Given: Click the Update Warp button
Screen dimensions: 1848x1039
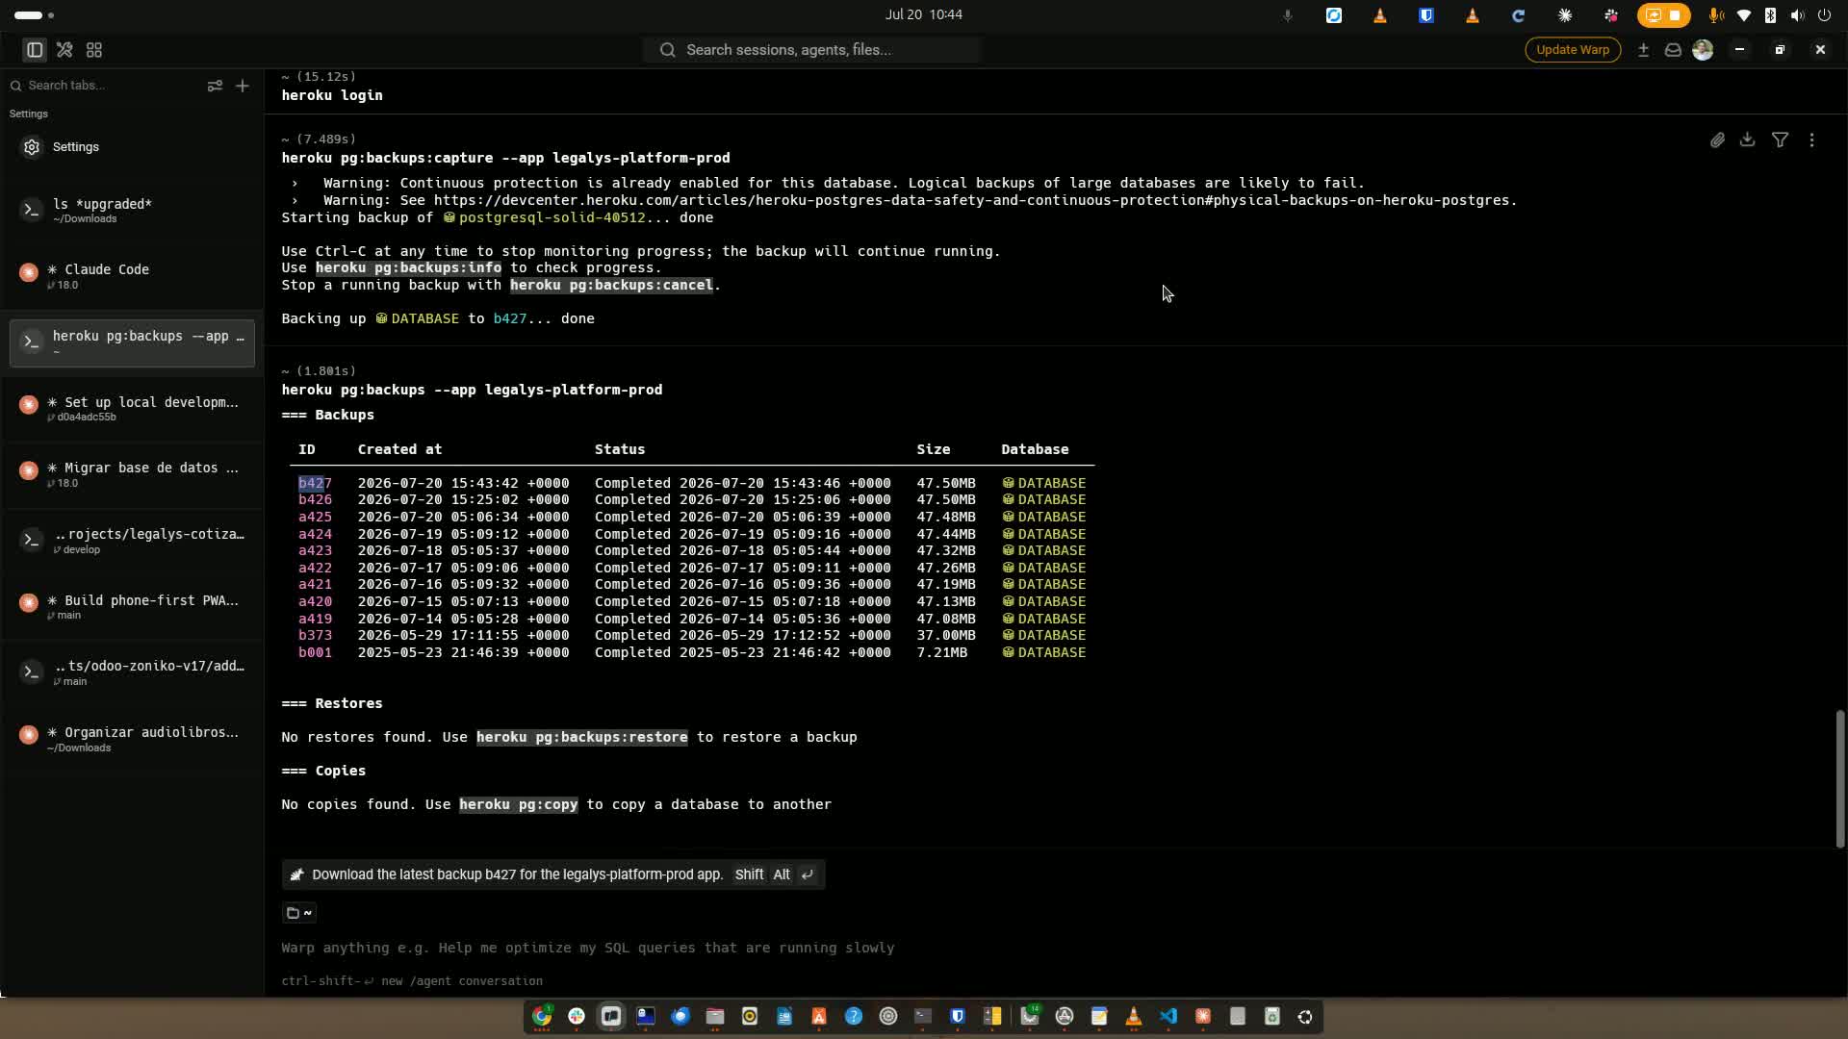Looking at the screenshot, I should pyautogui.click(x=1573, y=50).
